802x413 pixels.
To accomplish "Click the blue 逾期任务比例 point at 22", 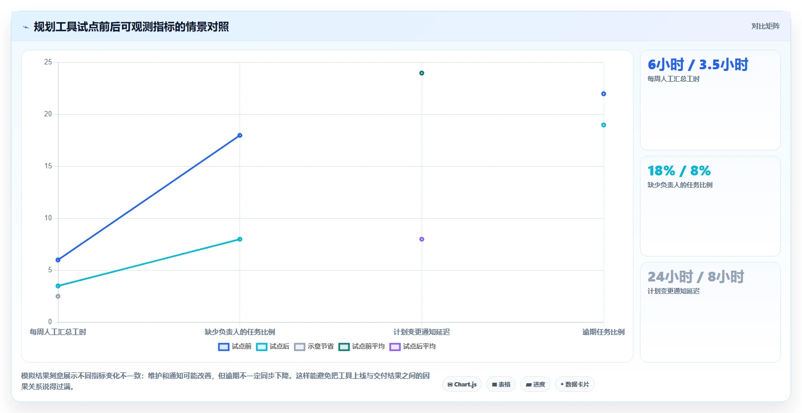I will point(604,94).
